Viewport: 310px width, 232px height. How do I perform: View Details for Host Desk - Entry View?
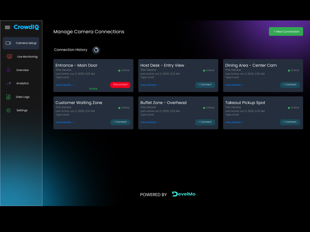tap(150, 85)
